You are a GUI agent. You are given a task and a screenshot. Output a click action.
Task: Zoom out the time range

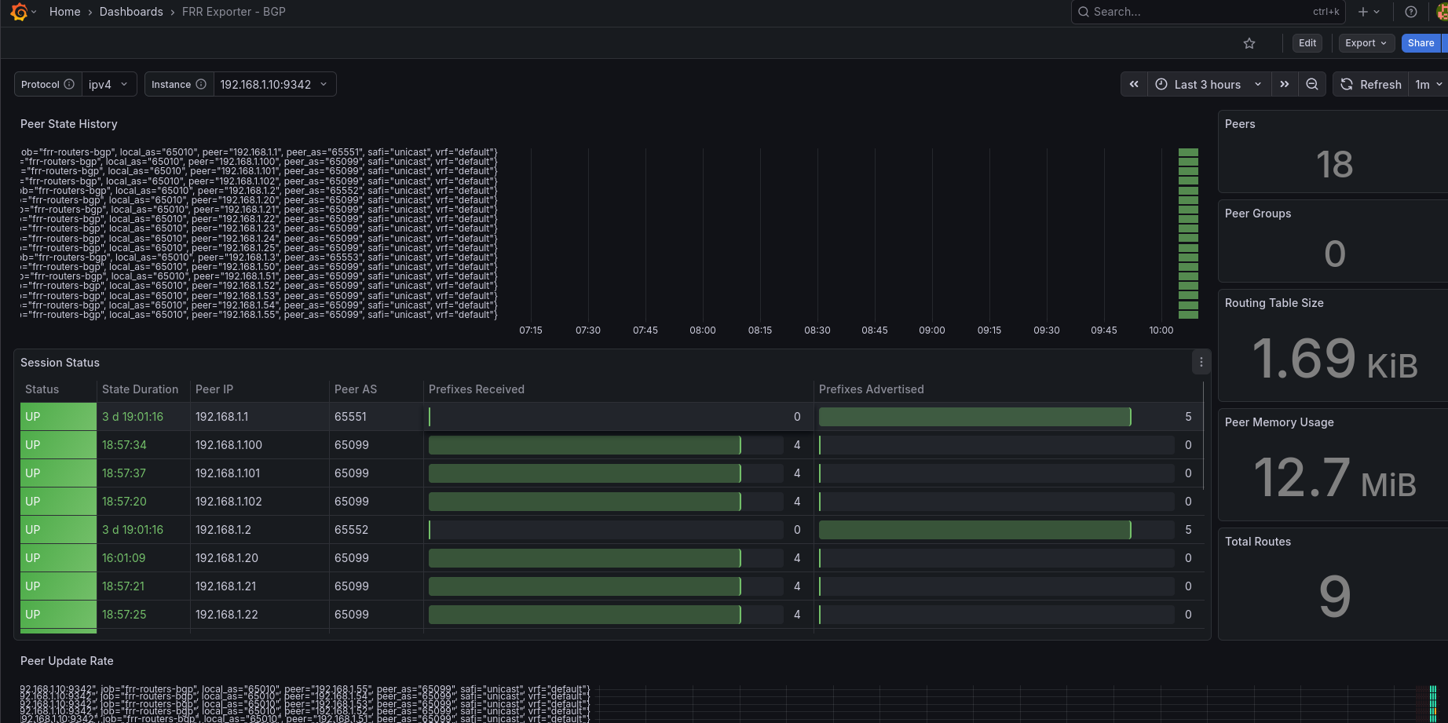(x=1312, y=84)
